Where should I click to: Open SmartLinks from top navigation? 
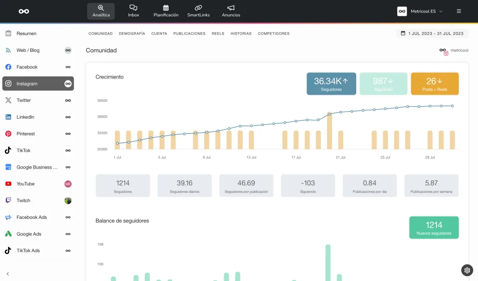pos(198,11)
